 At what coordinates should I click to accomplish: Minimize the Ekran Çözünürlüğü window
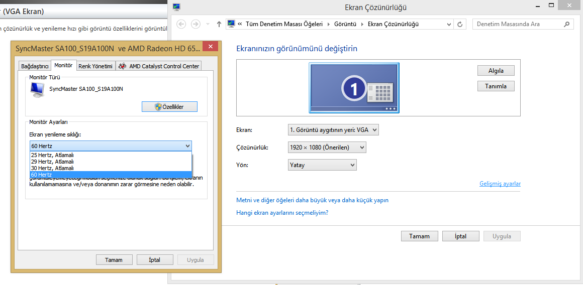point(537,6)
